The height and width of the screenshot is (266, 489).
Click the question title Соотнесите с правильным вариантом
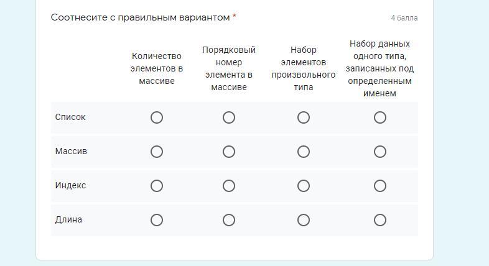[x=140, y=17]
